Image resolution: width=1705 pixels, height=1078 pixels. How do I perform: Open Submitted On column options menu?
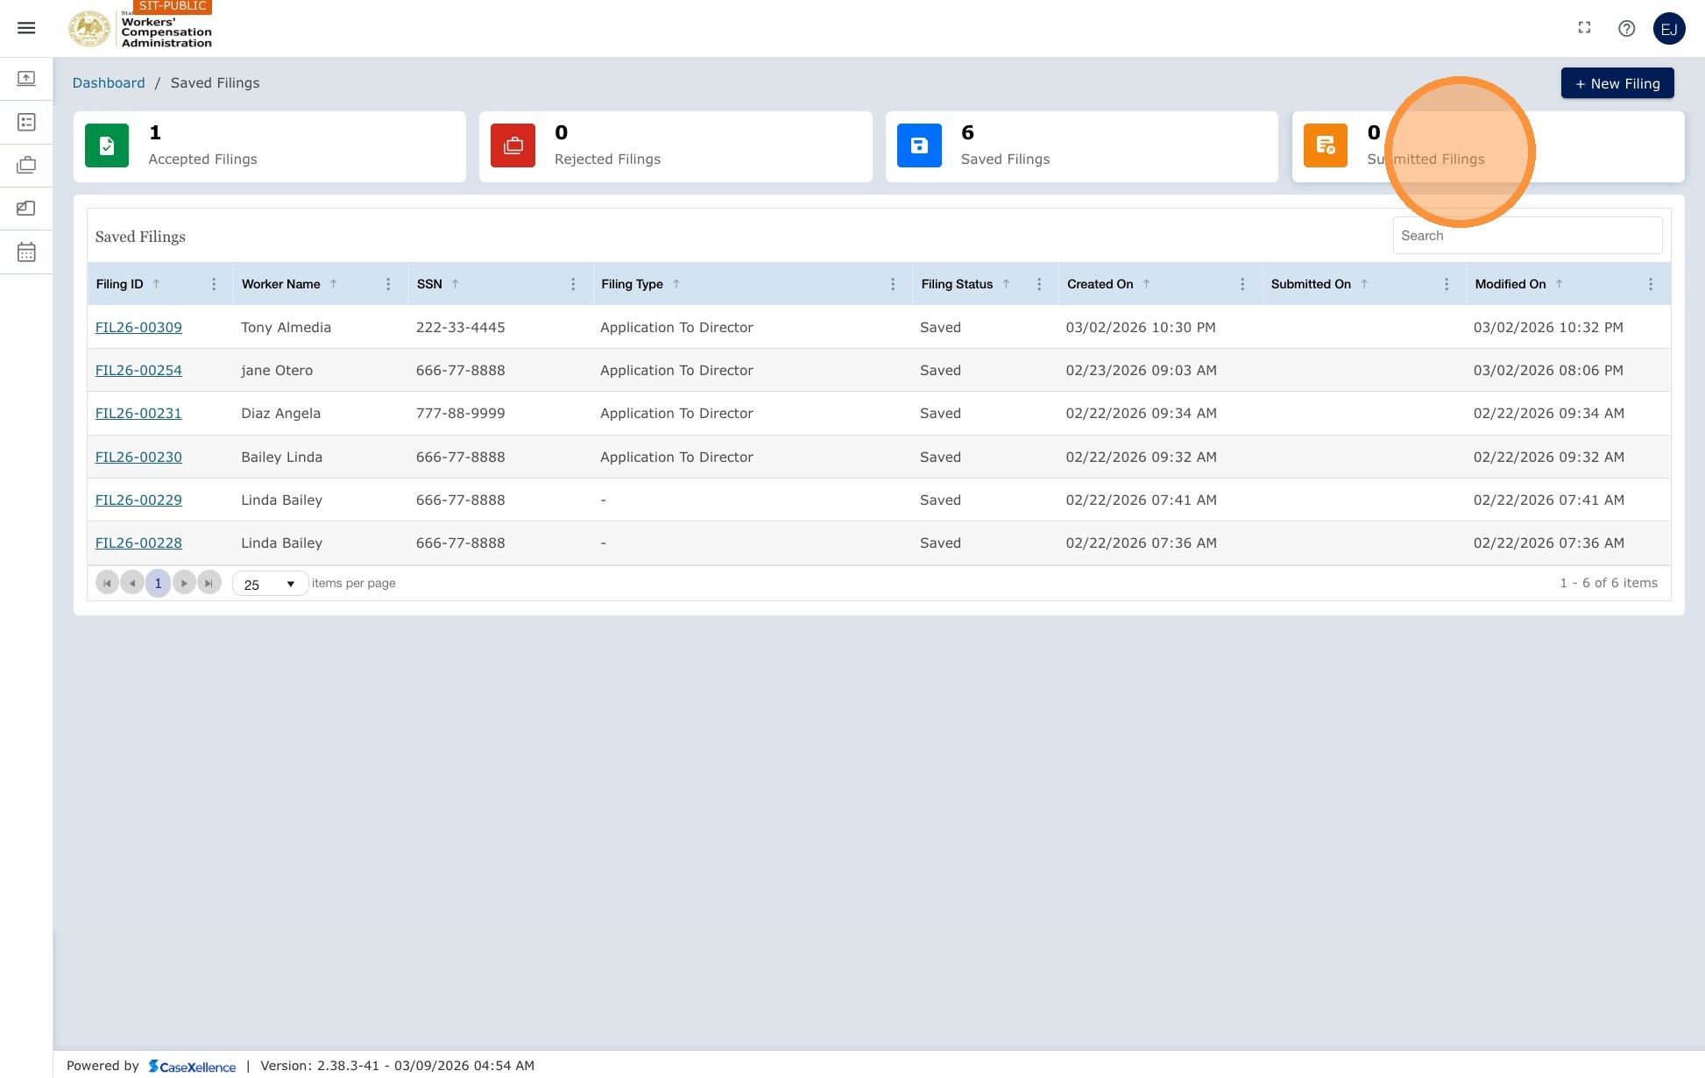click(x=1447, y=284)
